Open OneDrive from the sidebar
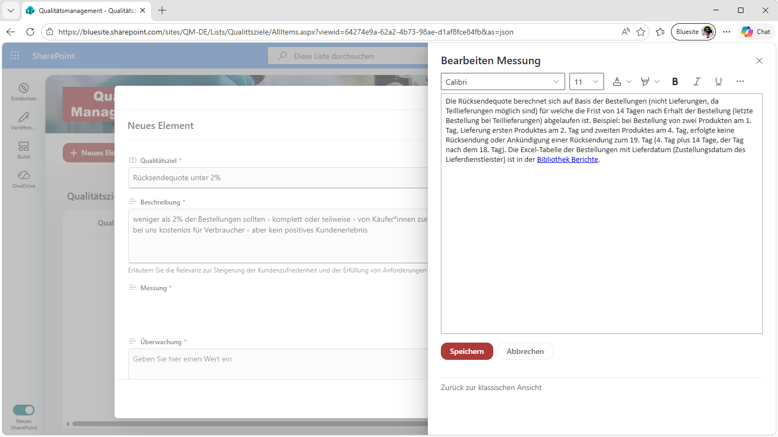The image size is (778, 437). click(x=23, y=179)
